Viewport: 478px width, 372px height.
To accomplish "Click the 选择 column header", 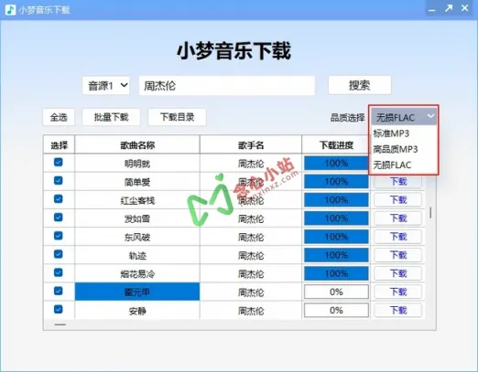I will click(59, 145).
